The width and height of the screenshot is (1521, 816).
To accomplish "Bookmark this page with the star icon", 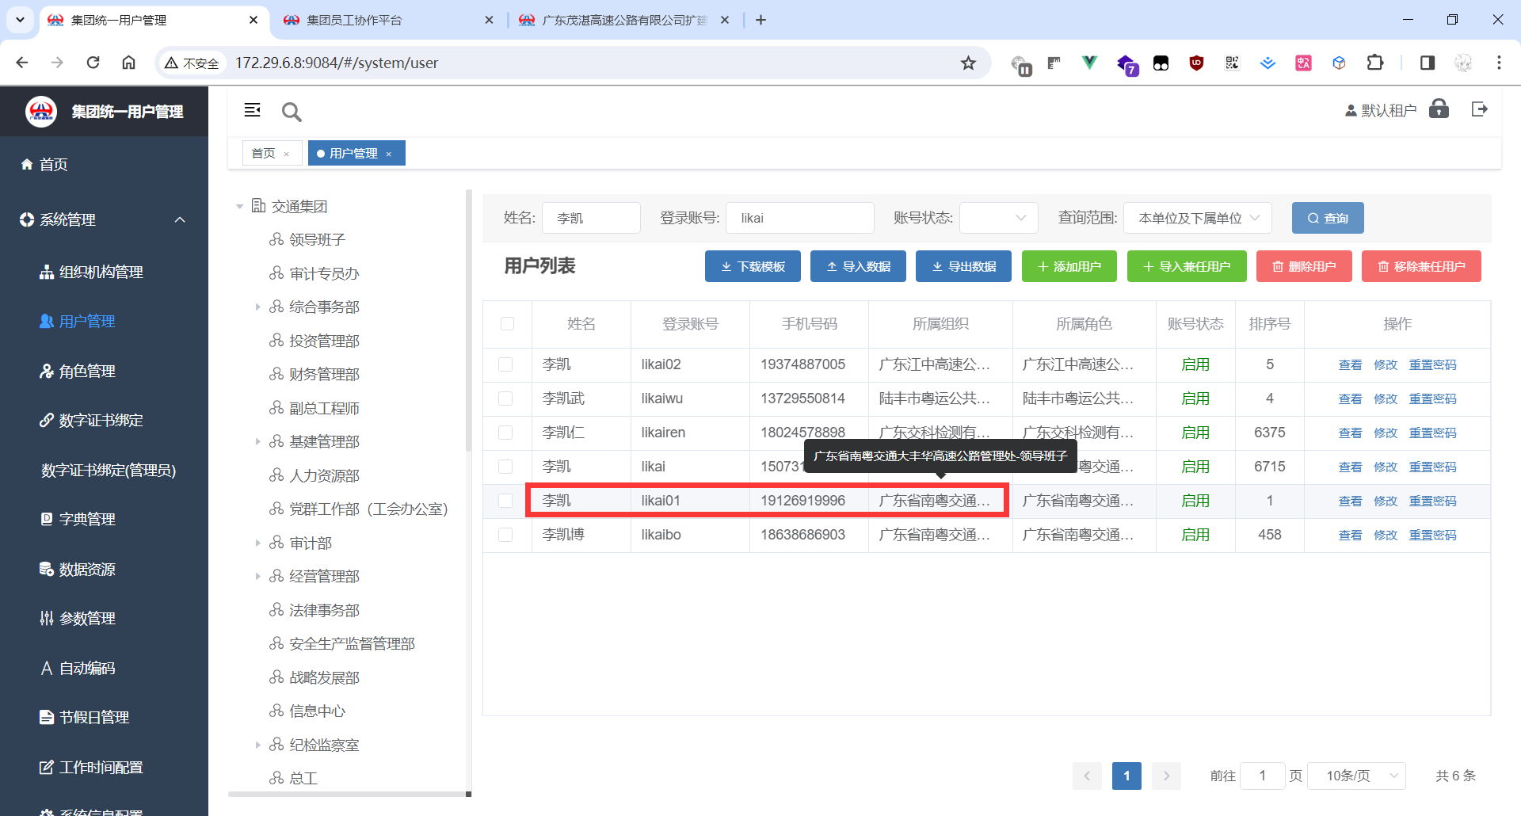I will (x=968, y=63).
